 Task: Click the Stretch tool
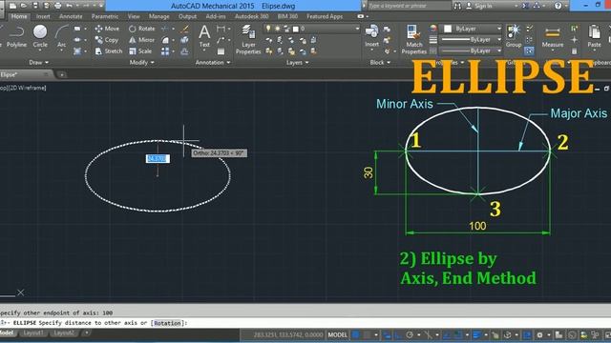[x=109, y=50]
